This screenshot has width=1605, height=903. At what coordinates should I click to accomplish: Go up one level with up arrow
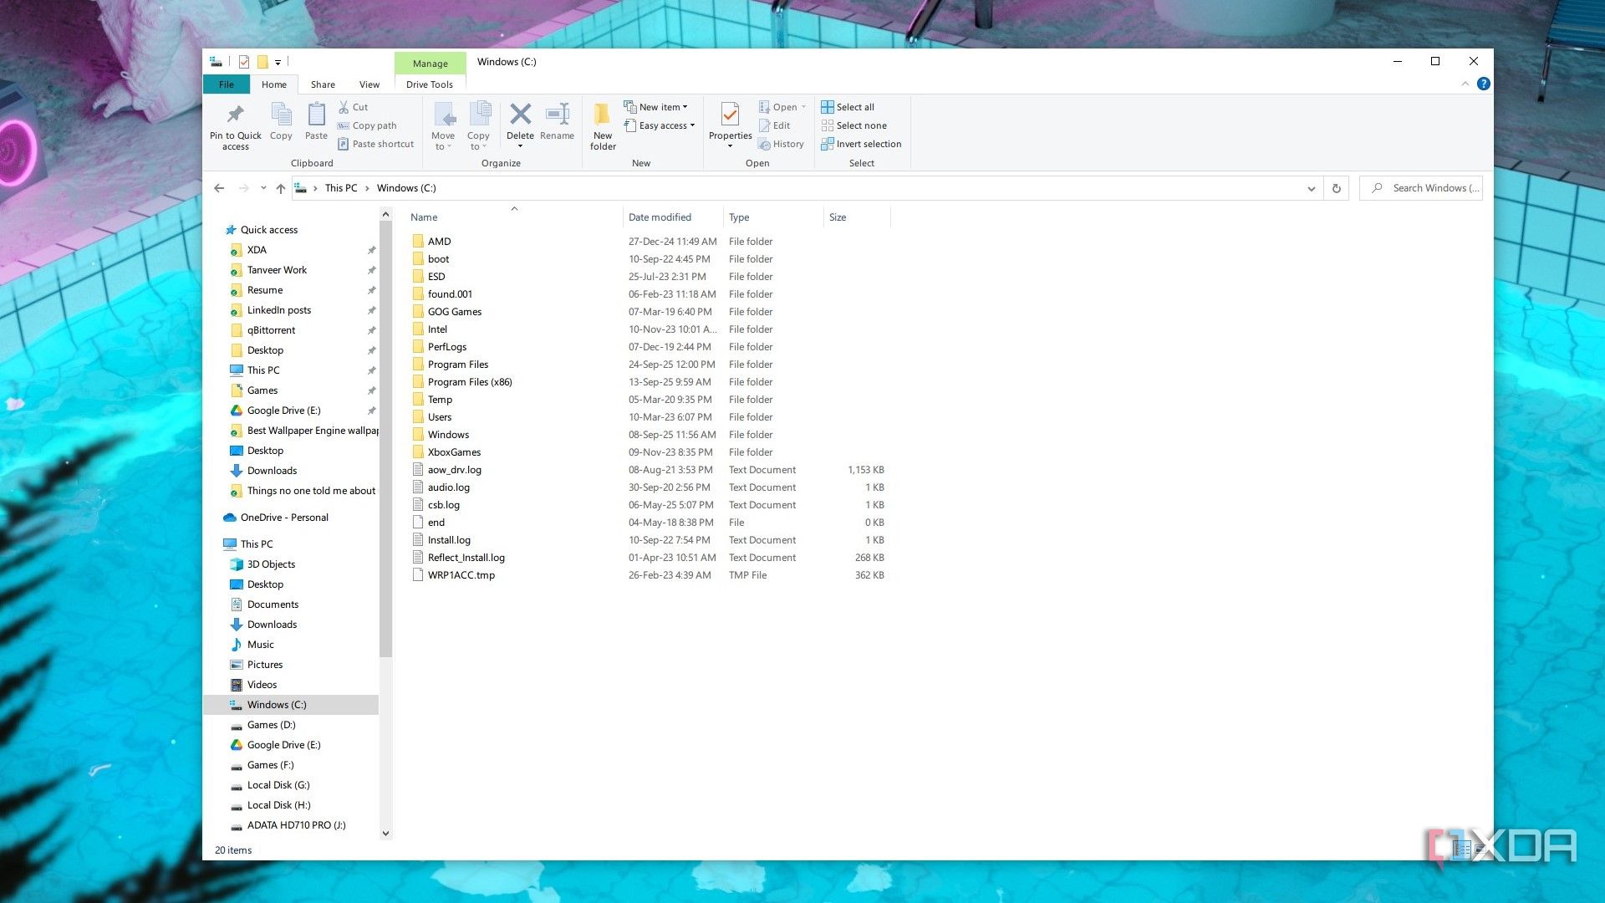click(281, 188)
